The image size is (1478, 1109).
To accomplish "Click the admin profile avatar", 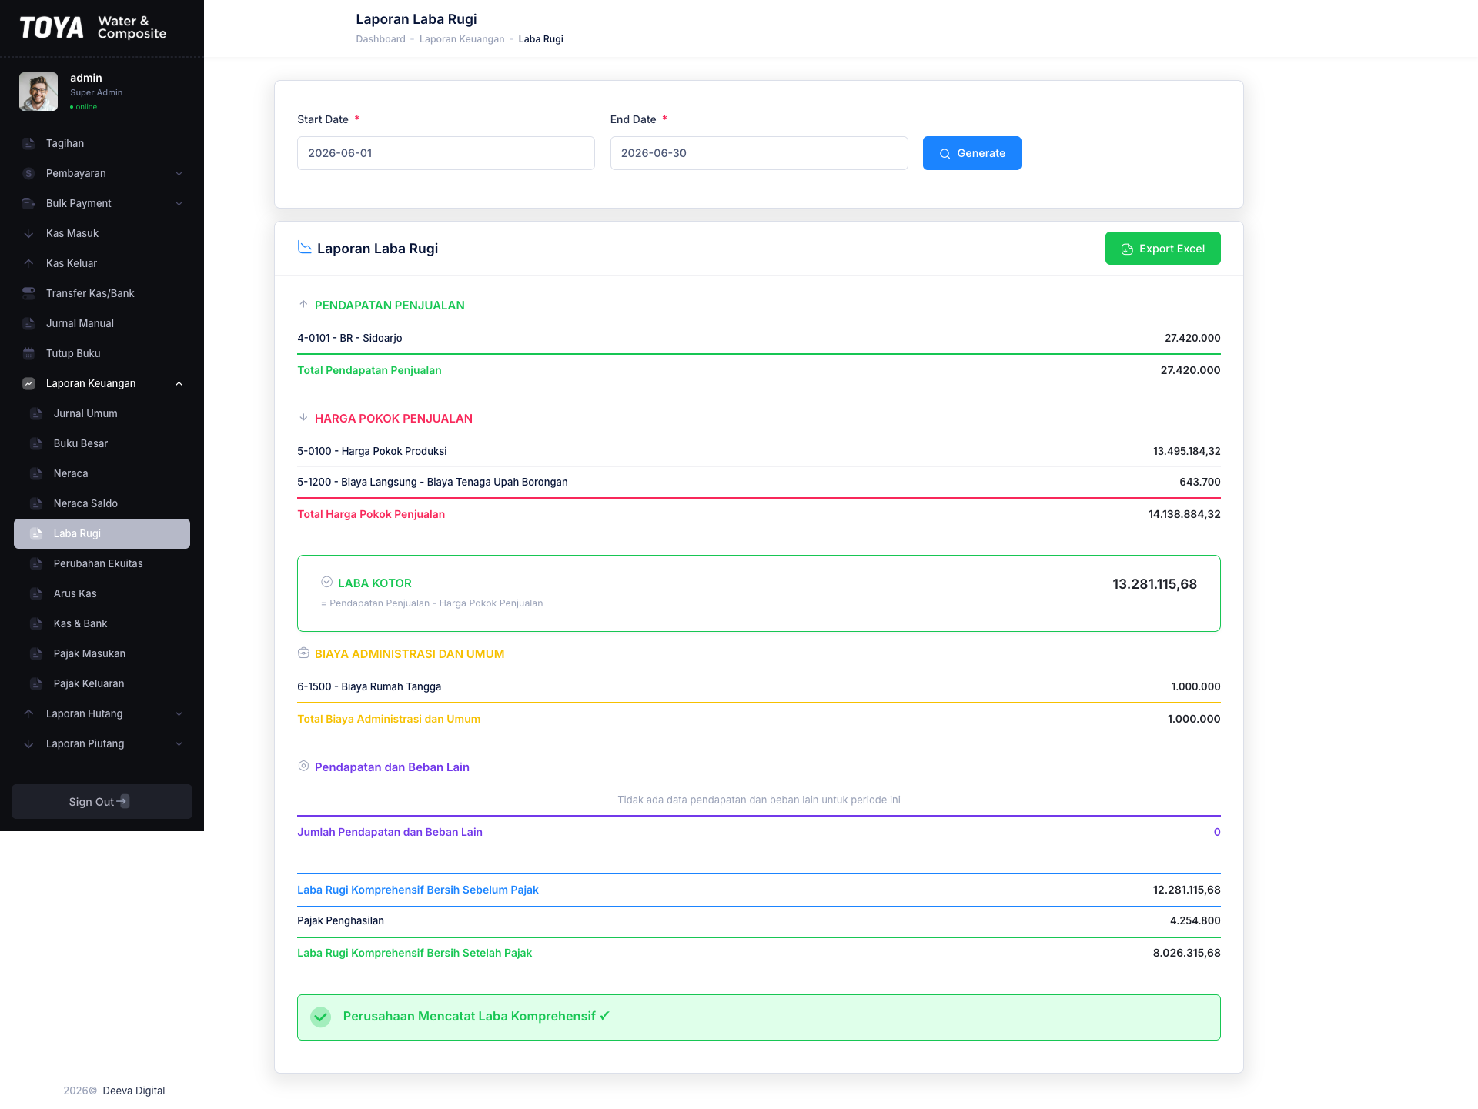I will pyautogui.click(x=38, y=92).
